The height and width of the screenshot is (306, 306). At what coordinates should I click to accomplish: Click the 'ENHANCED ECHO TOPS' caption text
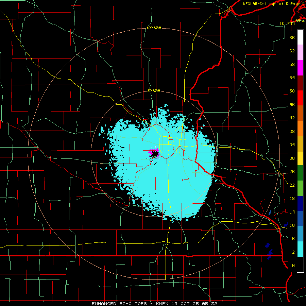point(119,304)
